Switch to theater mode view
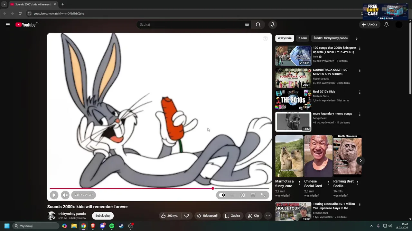The height and width of the screenshot is (231, 412). click(x=253, y=195)
